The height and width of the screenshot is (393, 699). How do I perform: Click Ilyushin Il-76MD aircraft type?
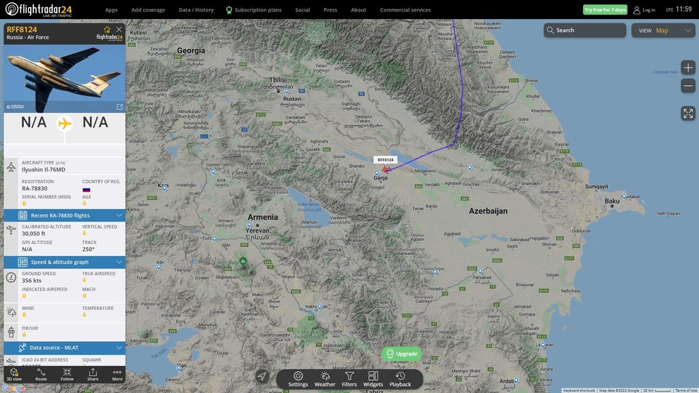[x=44, y=170]
